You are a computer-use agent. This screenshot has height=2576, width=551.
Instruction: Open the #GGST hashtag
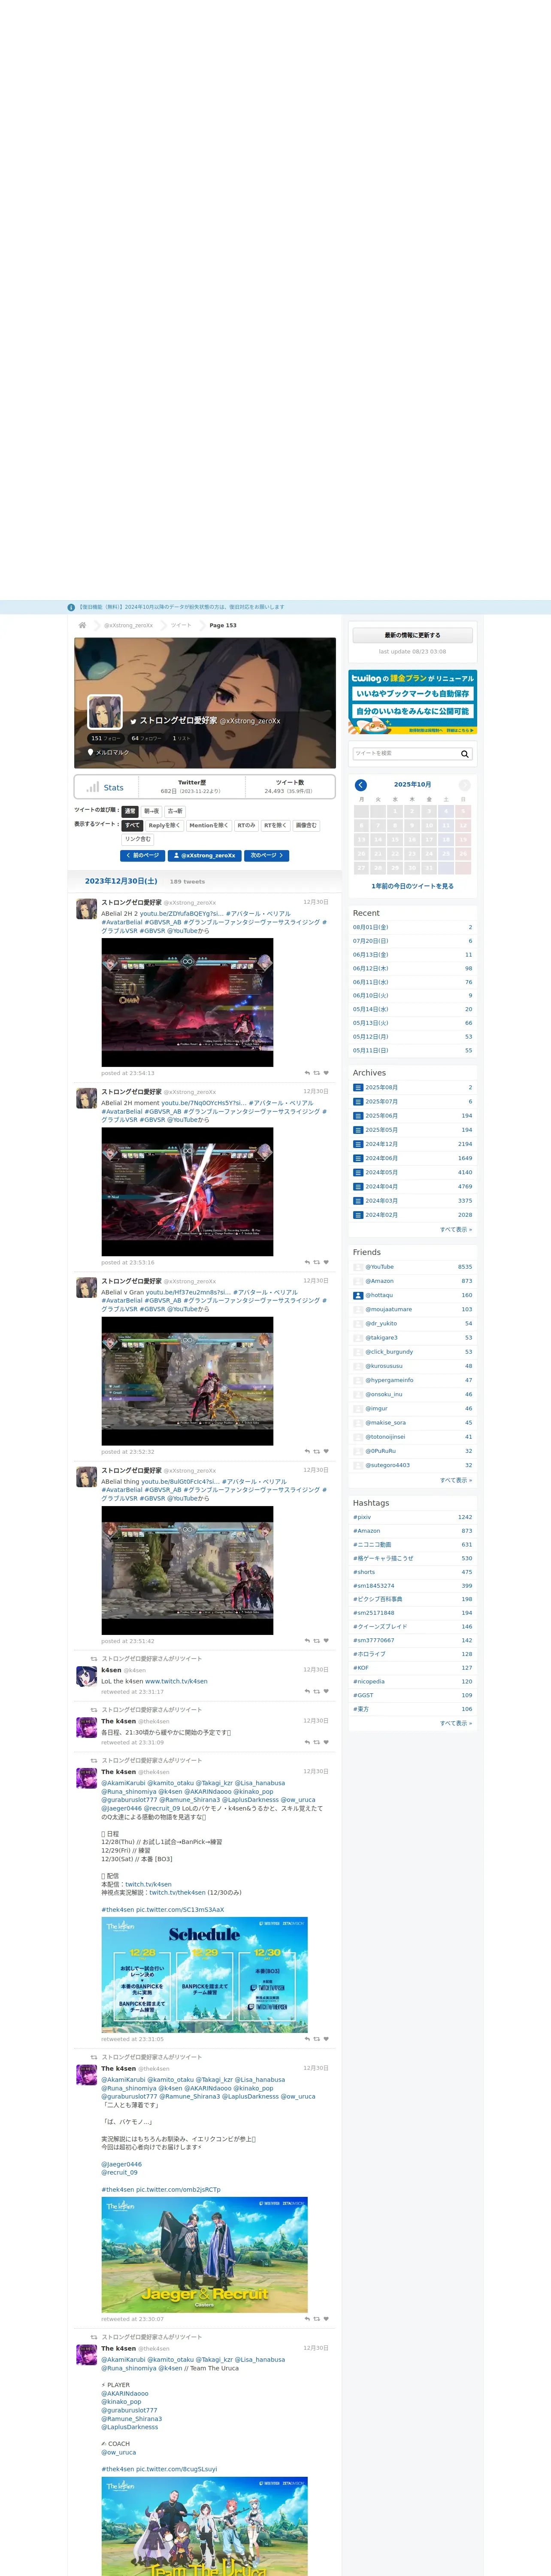tap(363, 1695)
